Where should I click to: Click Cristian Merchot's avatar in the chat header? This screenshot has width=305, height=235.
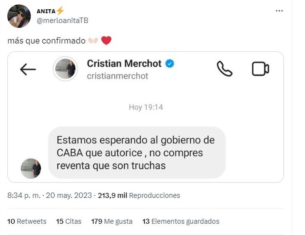[x=65, y=69]
